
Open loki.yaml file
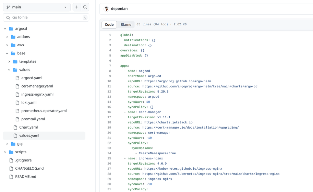[29, 103]
